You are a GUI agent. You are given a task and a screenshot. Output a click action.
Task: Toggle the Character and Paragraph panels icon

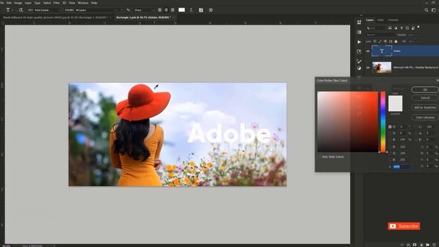click(x=201, y=10)
